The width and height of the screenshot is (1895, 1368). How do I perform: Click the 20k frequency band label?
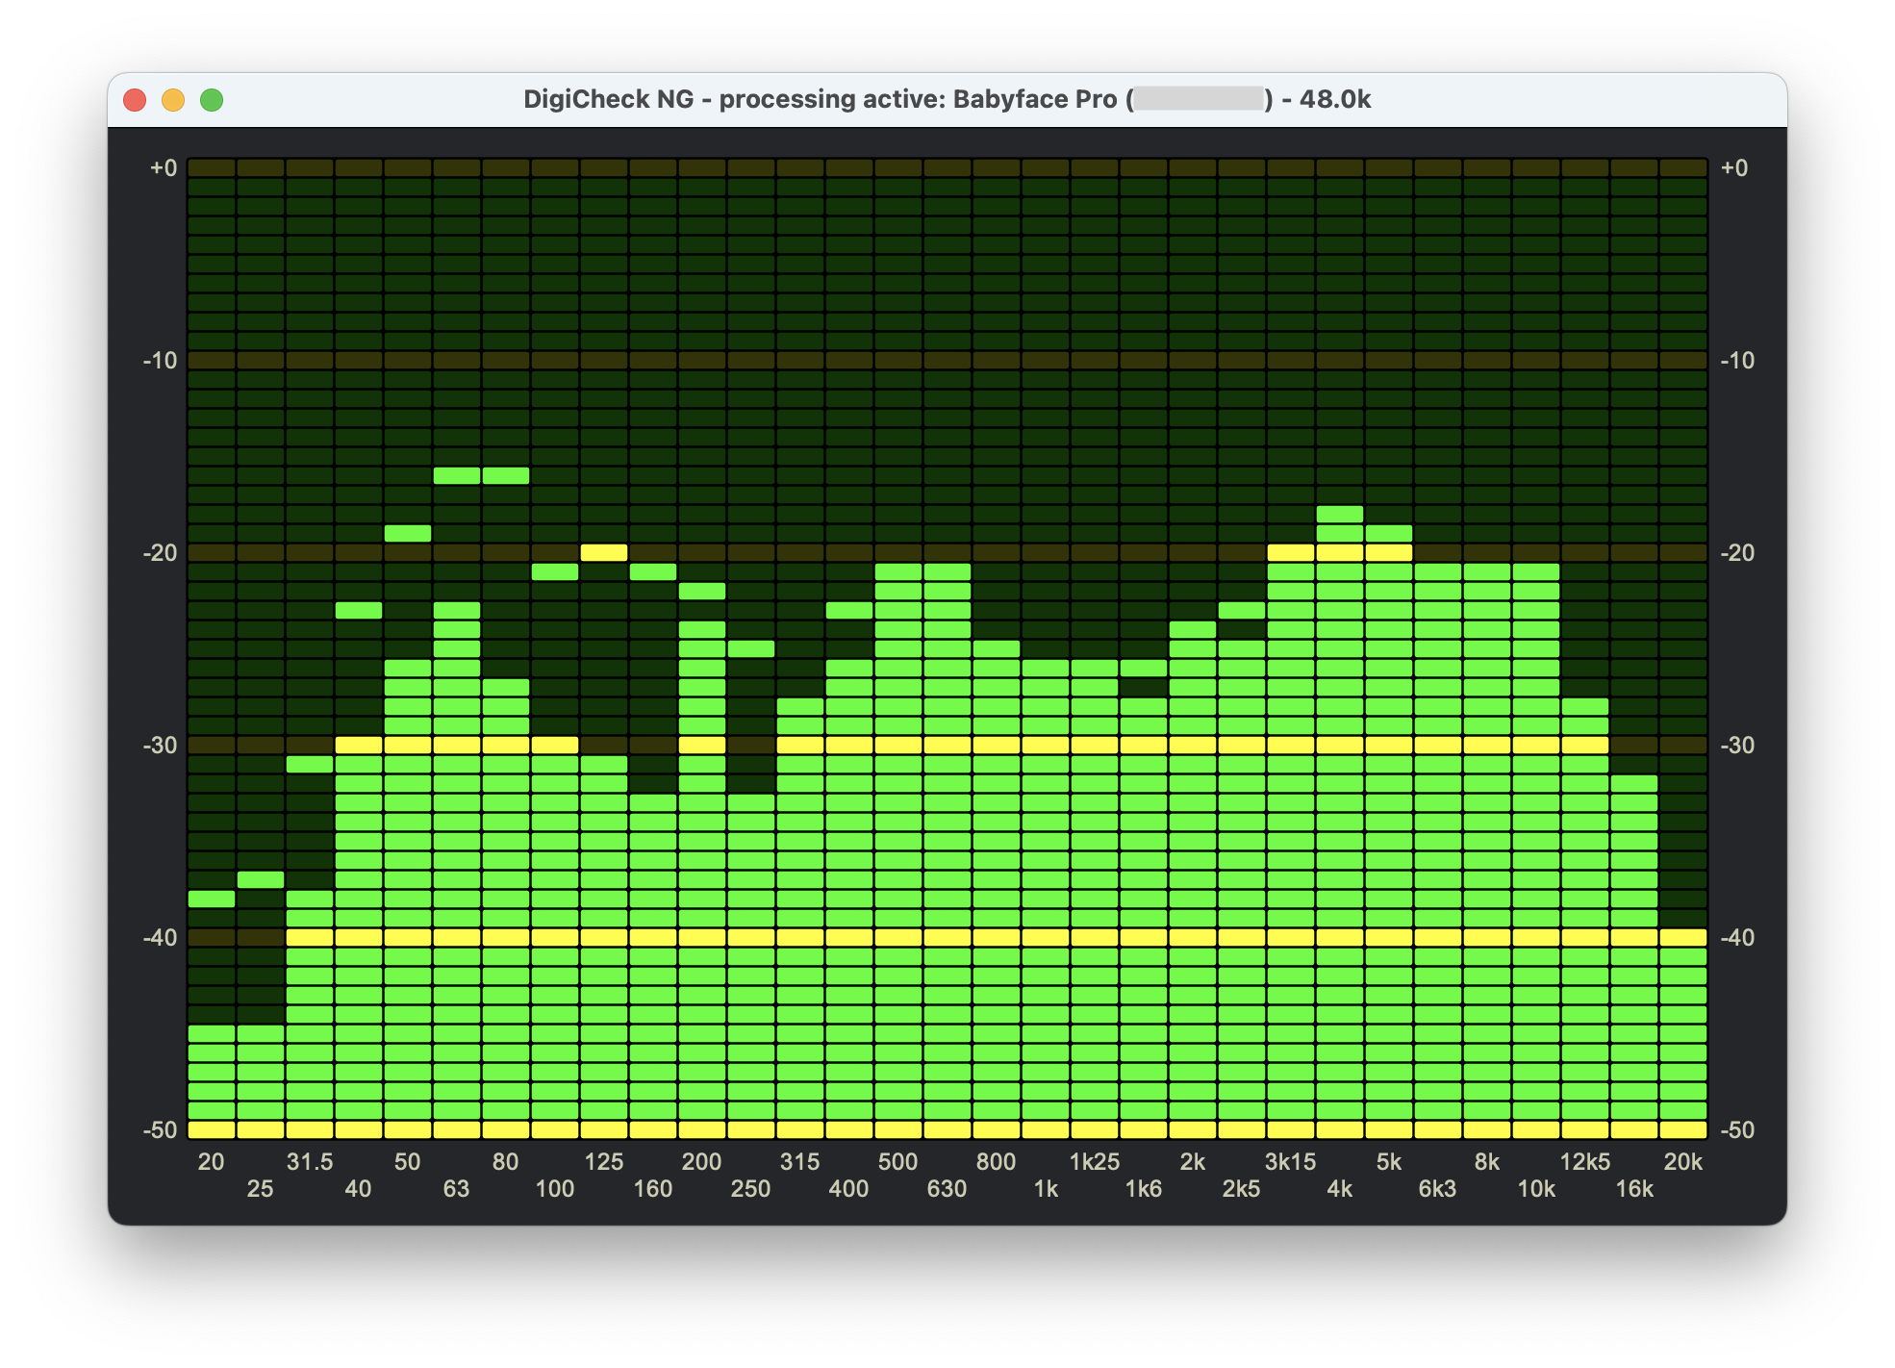(x=1682, y=1162)
